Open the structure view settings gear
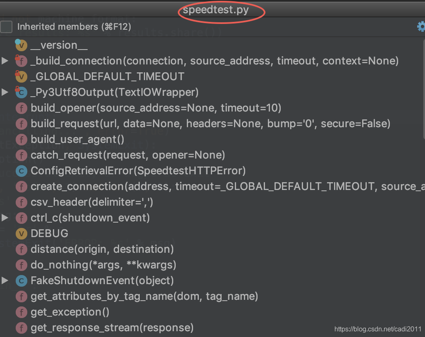The width and height of the screenshot is (425, 337). (421, 26)
